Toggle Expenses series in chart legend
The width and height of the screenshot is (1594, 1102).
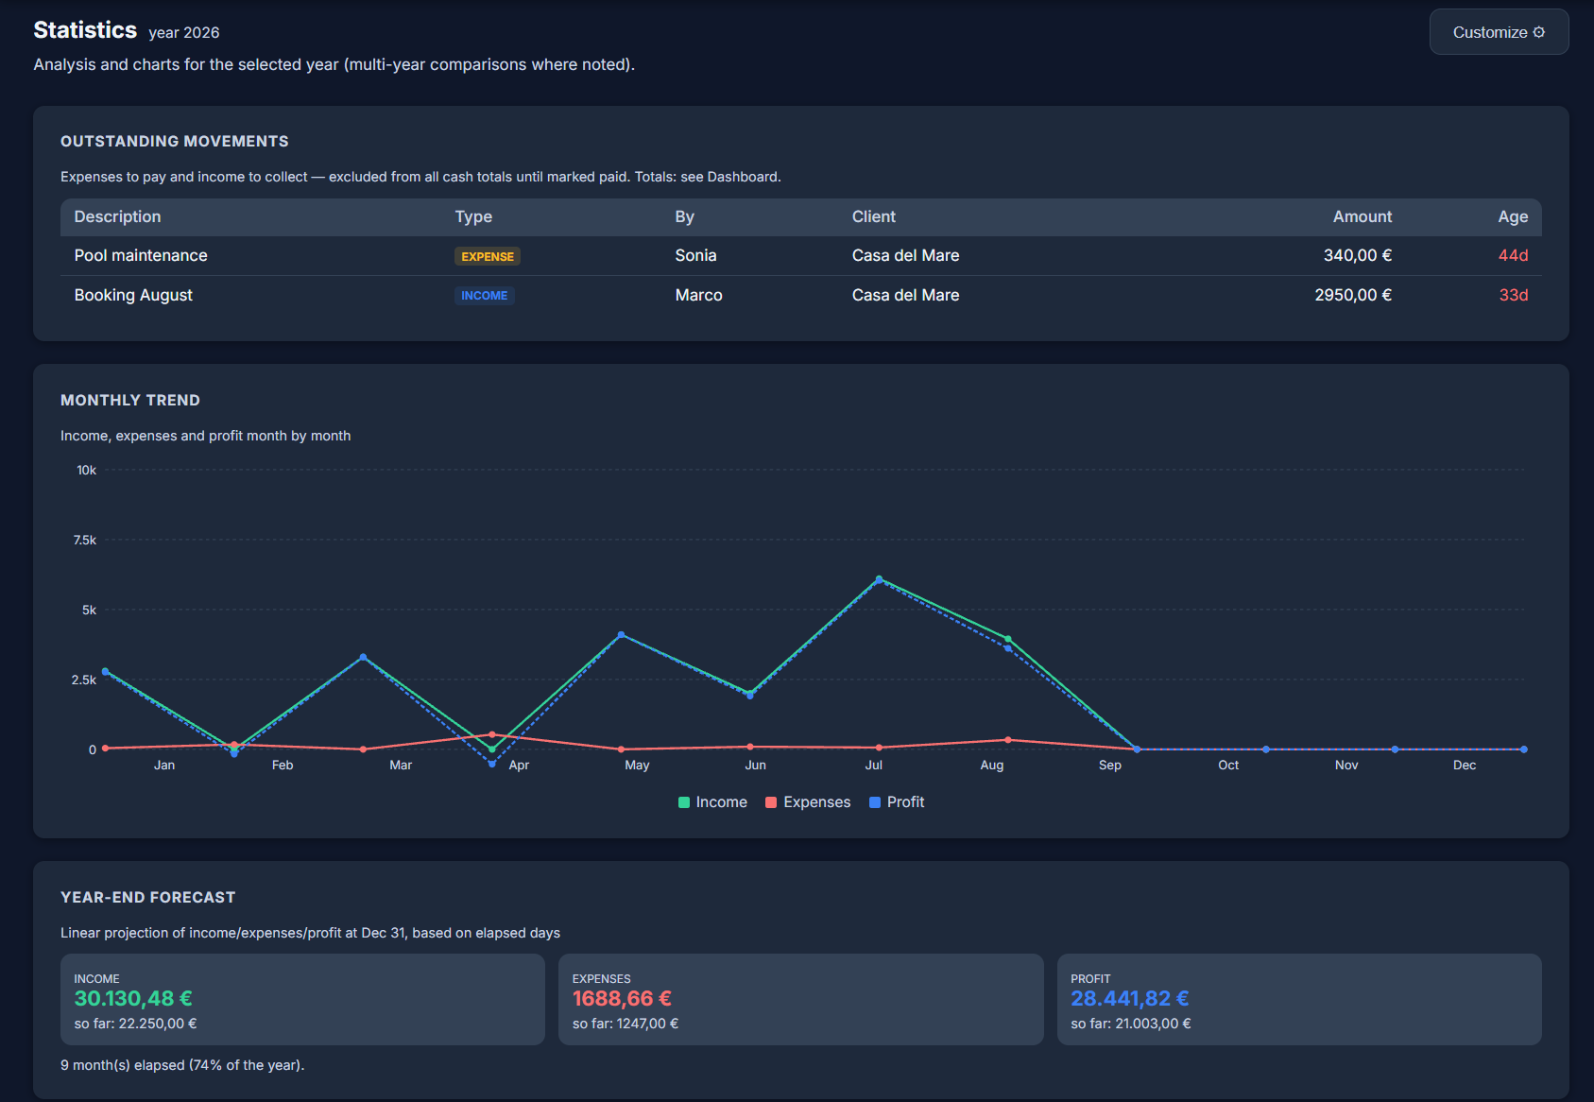tap(808, 801)
